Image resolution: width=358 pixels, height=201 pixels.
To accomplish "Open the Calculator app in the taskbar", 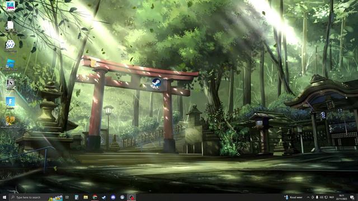I will coord(77,197).
